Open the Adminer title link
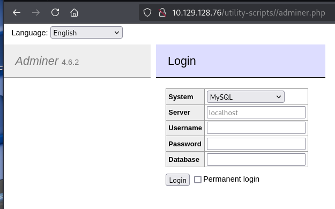The width and height of the screenshot is (335, 209). click(x=36, y=61)
